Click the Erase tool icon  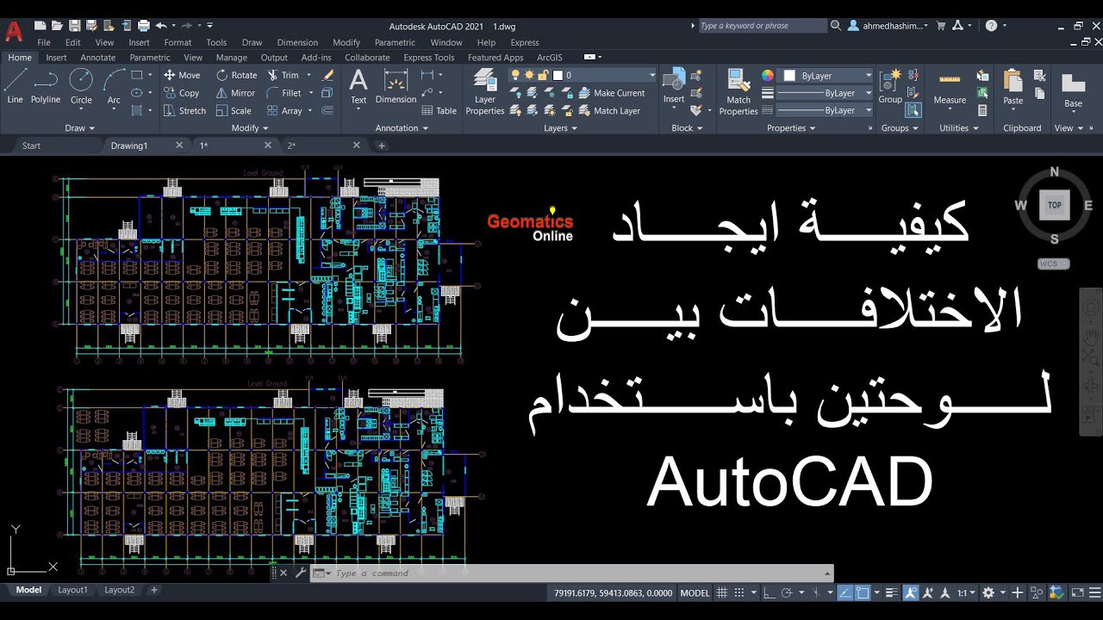(x=327, y=75)
